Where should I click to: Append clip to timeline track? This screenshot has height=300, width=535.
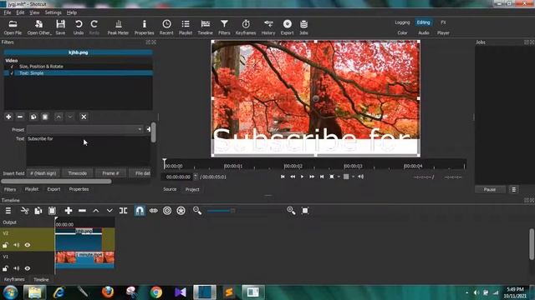click(x=69, y=211)
